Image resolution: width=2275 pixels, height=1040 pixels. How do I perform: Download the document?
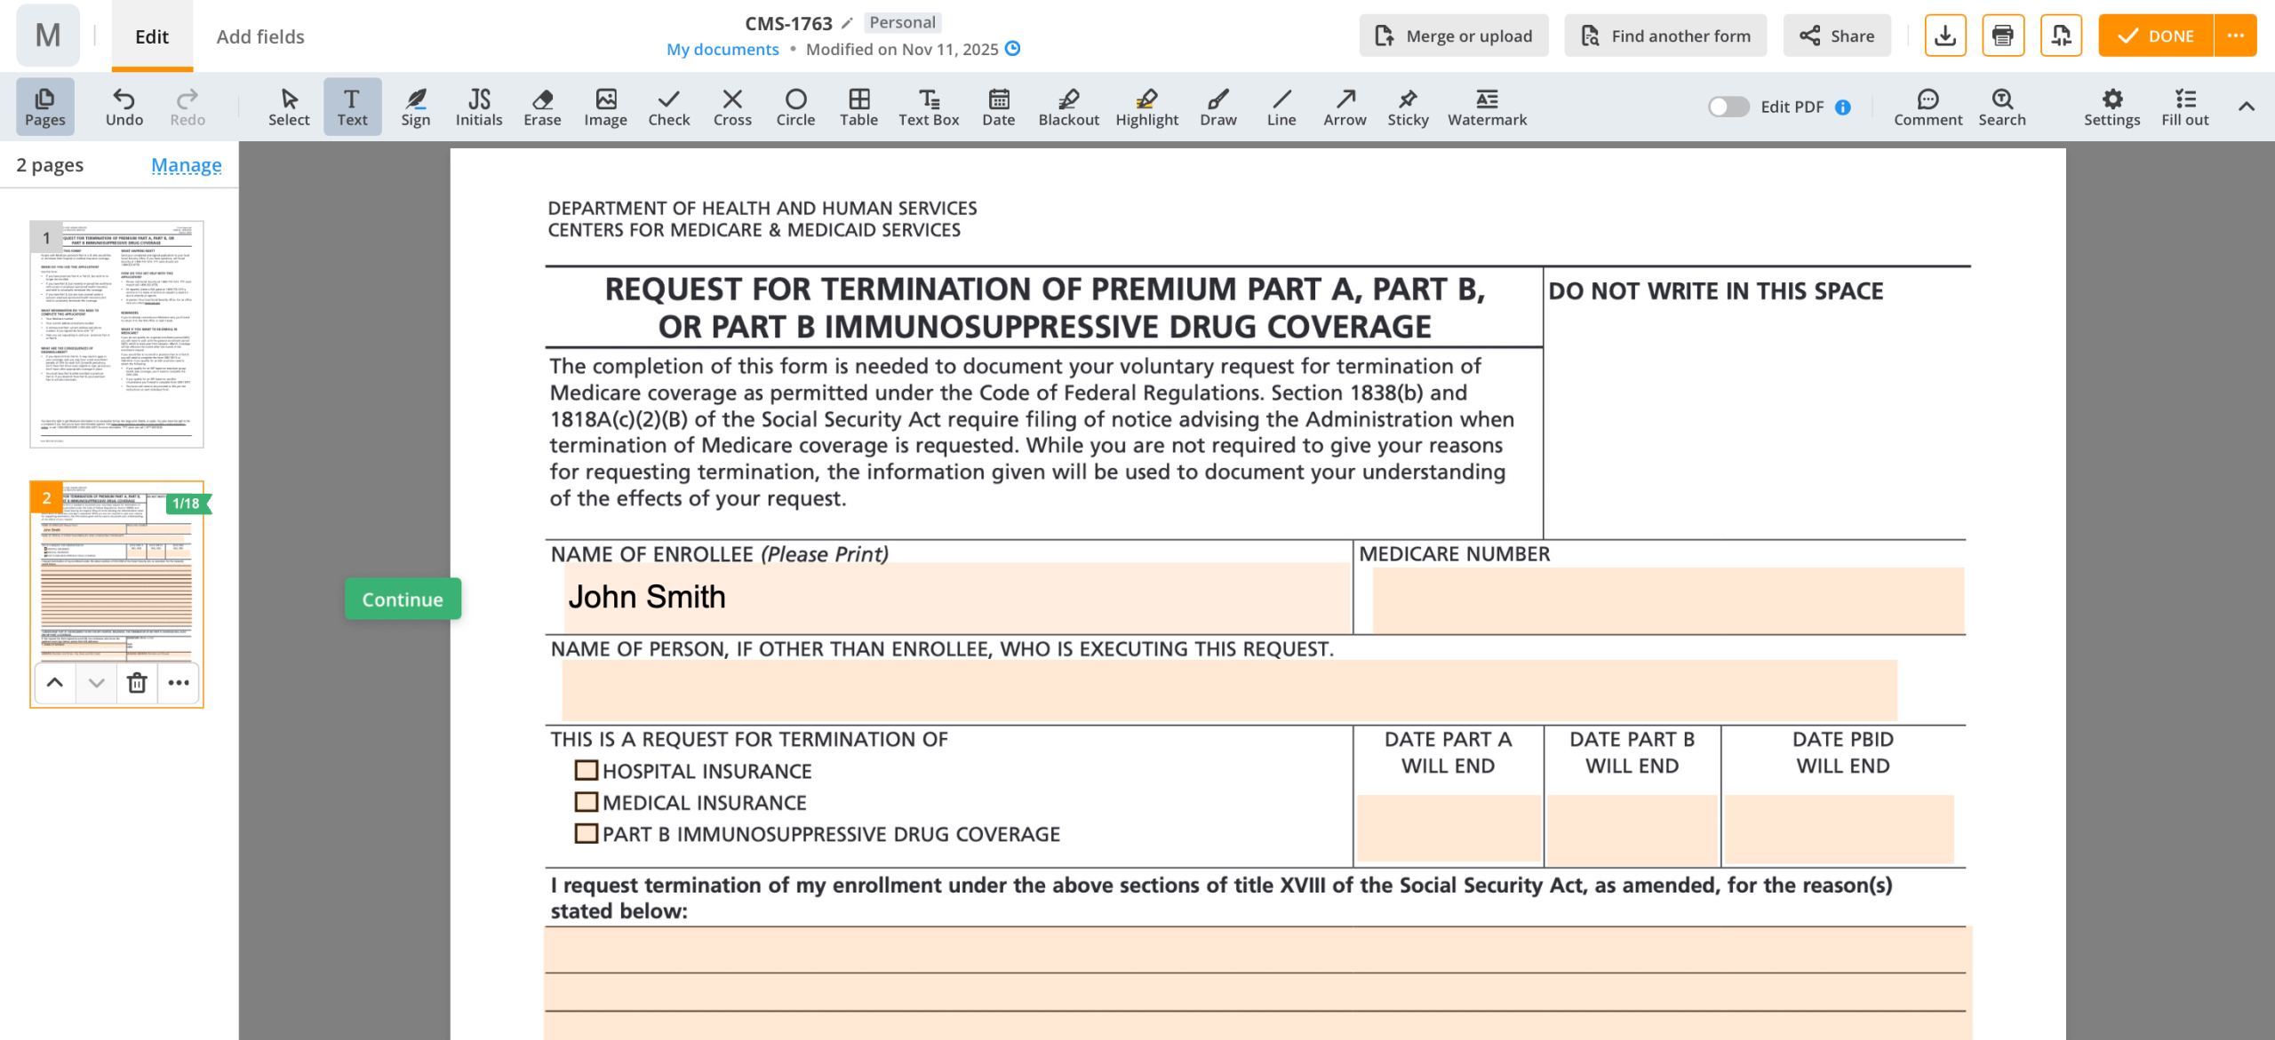[1944, 36]
